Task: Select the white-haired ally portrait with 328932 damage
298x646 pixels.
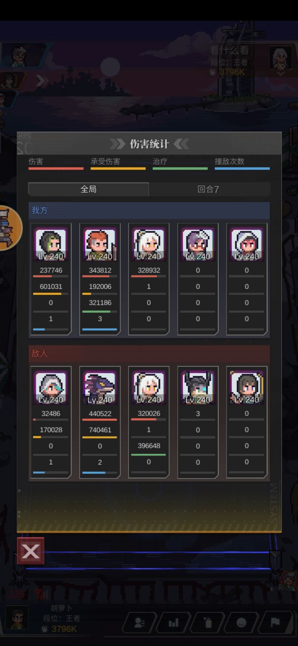Action: coord(149,245)
